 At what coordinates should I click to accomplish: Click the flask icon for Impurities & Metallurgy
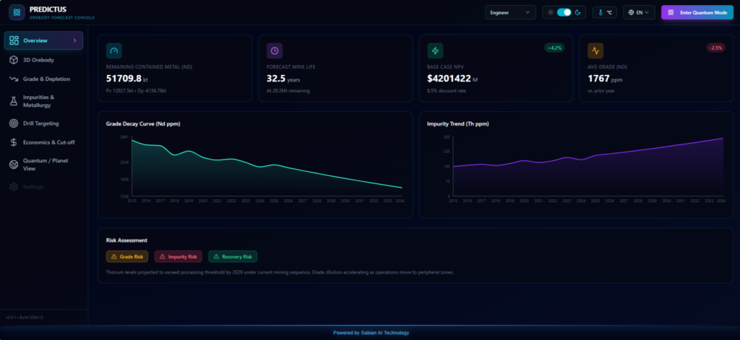(x=14, y=101)
